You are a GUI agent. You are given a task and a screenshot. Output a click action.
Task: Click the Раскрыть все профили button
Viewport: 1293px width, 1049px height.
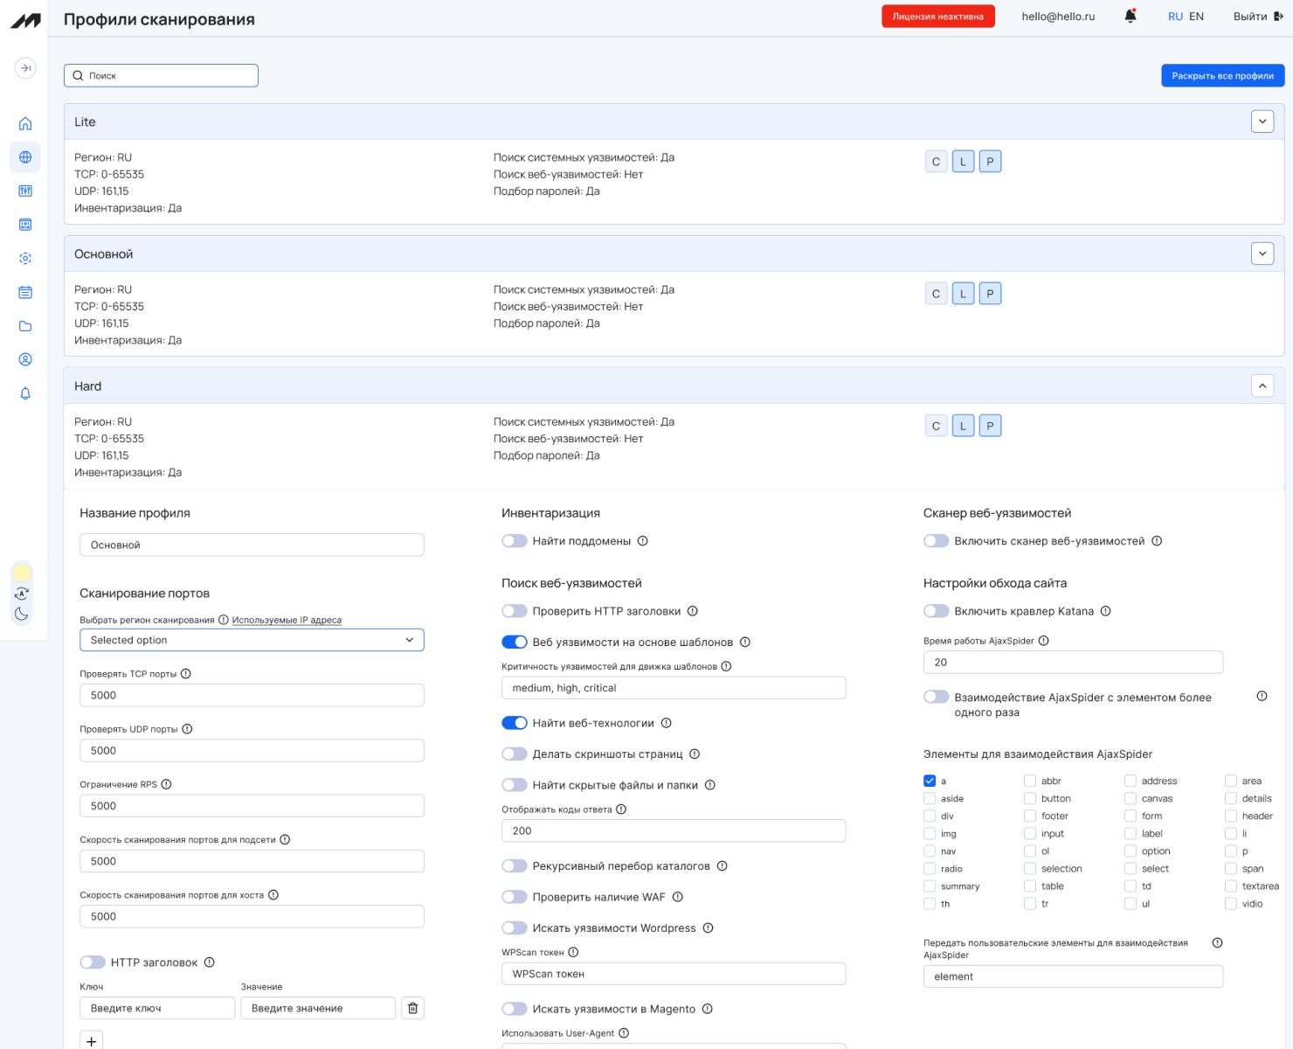1222,76
